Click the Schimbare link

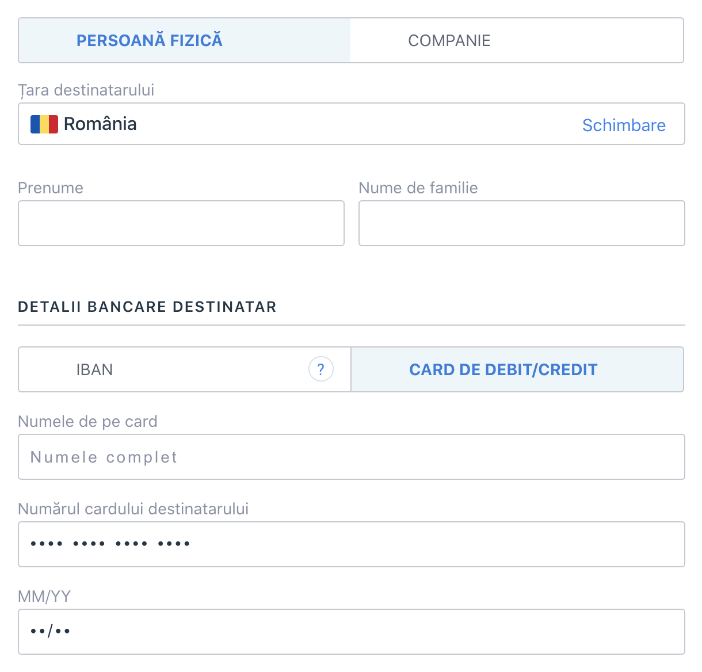click(624, 125)
